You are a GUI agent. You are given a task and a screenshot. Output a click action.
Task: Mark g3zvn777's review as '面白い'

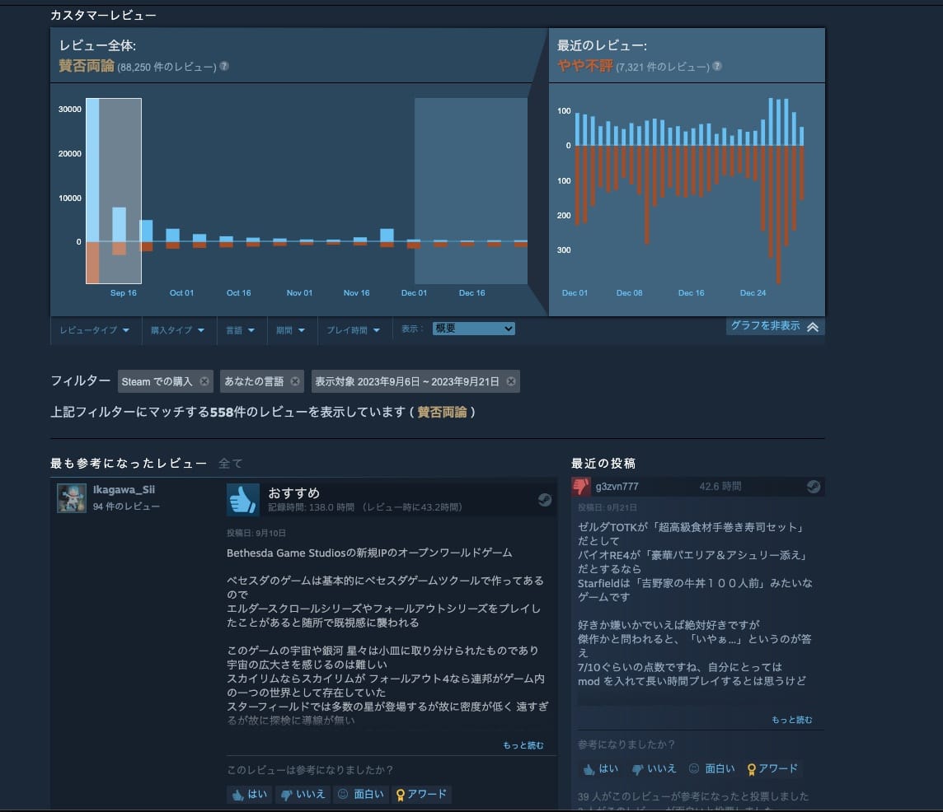712,768
